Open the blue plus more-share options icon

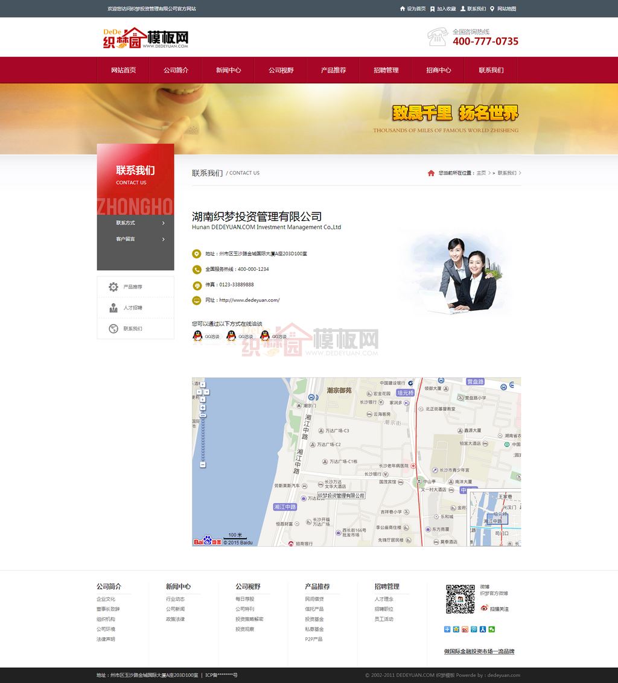447,629
